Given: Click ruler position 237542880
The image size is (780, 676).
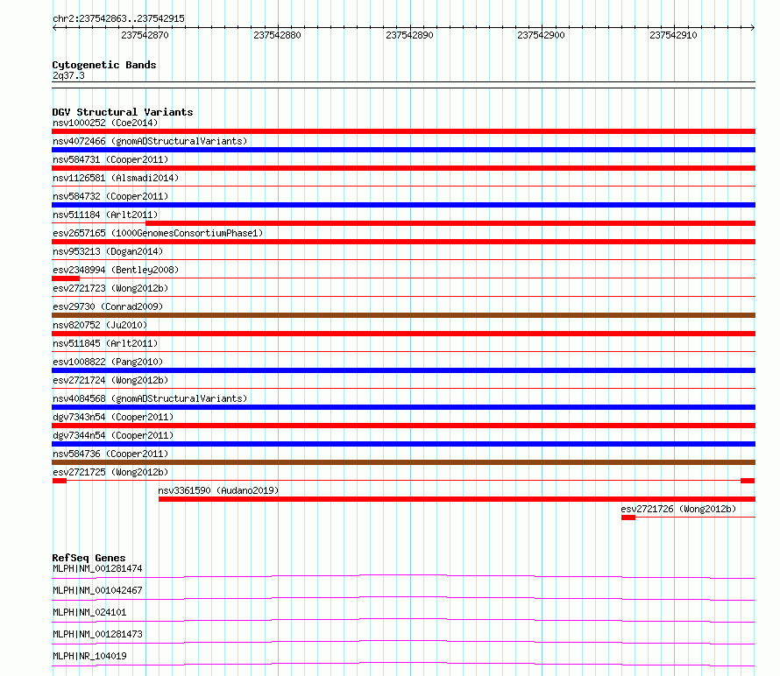Looking at the screenshot, I should (277, 35).
